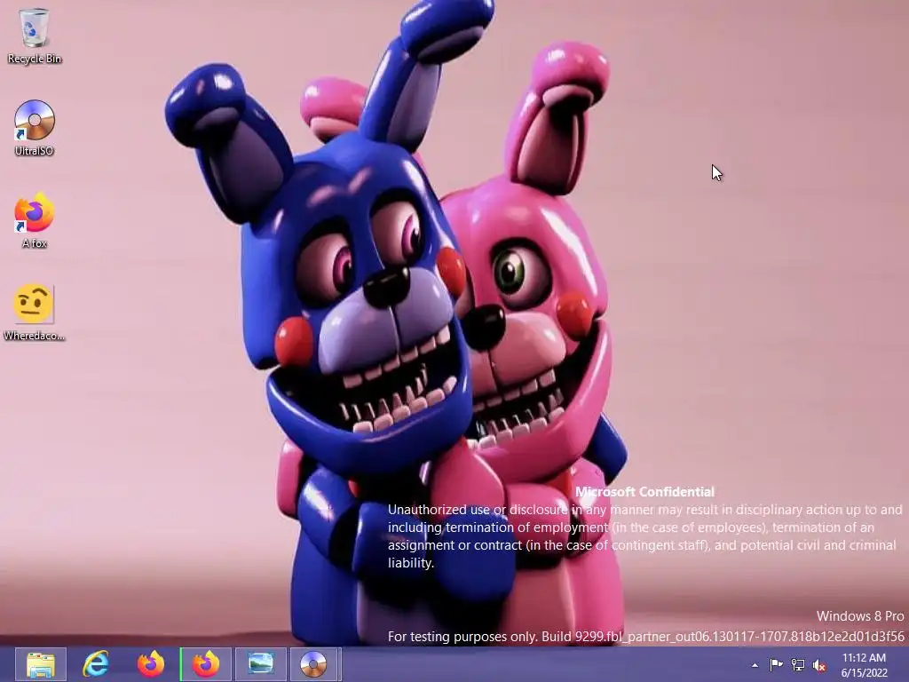Viewport: 909px width, 682px height.
Task: Click the Recycle Bin label text
Action: [35, 59]
